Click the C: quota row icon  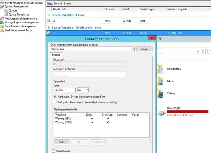[x=48, y=21]
